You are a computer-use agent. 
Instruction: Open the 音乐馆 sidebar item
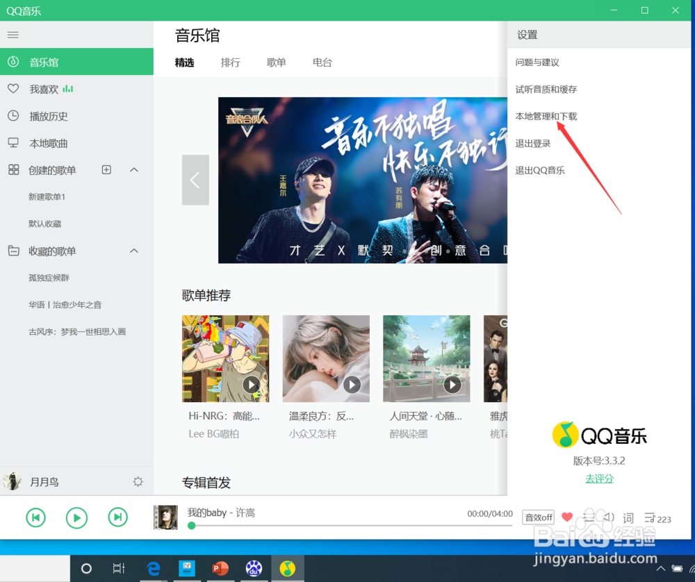click(x=76, y=62)
